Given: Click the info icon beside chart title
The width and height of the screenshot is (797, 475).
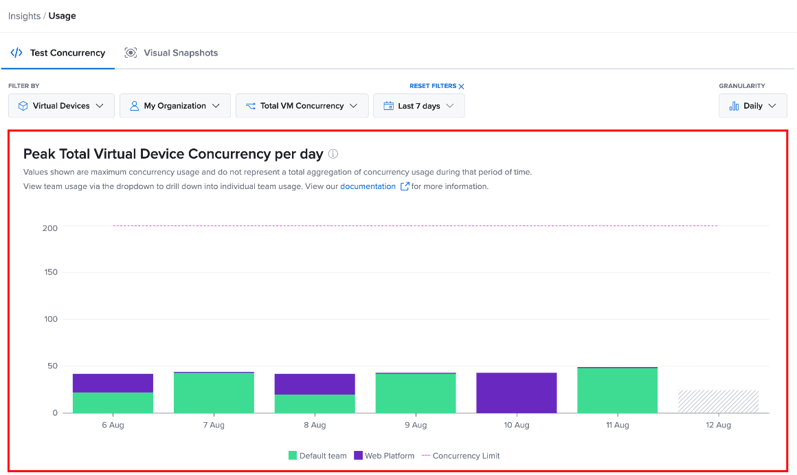Looking at the screenshot, I should coord(333,153).
